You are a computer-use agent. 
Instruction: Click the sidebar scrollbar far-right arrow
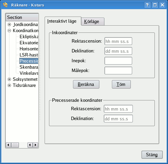pos(35,145)
